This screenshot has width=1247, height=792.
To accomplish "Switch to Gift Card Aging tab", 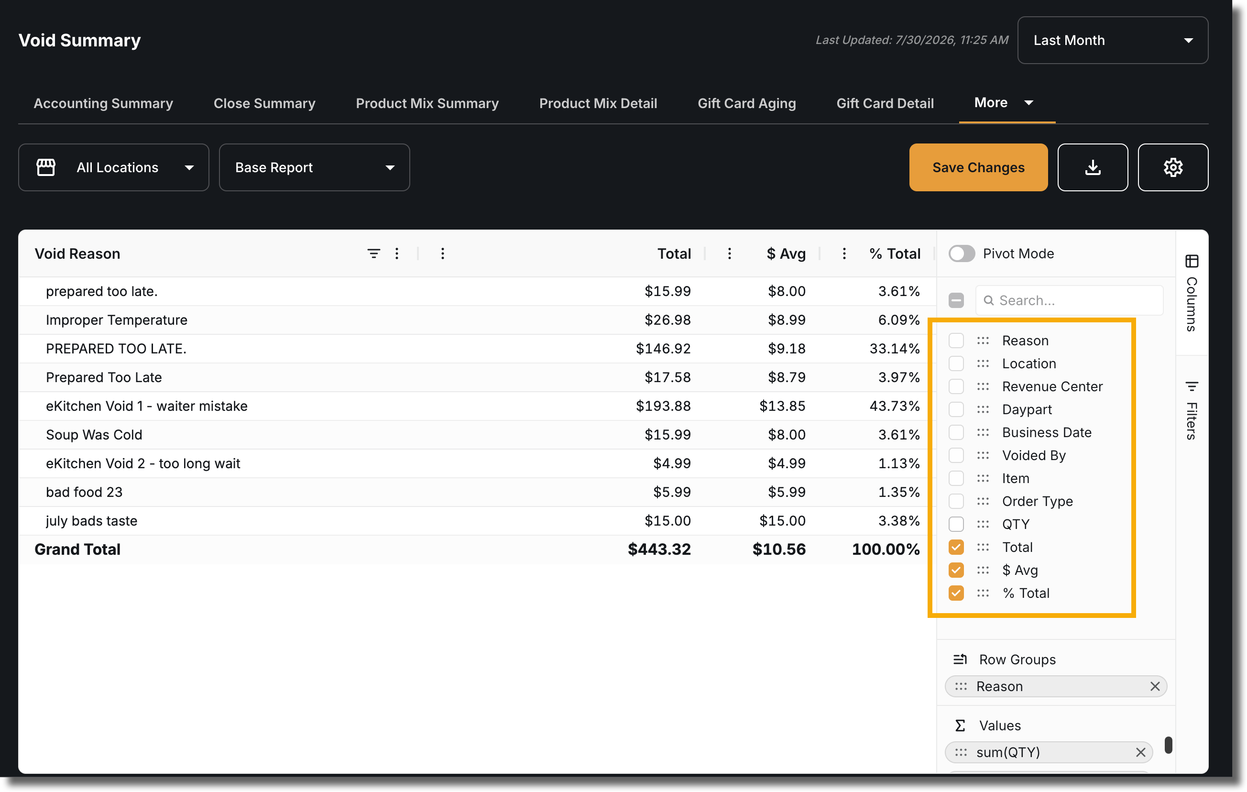I will 746,103.
